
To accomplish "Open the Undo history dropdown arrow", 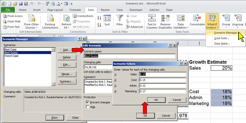I will (x=35, y=3).
